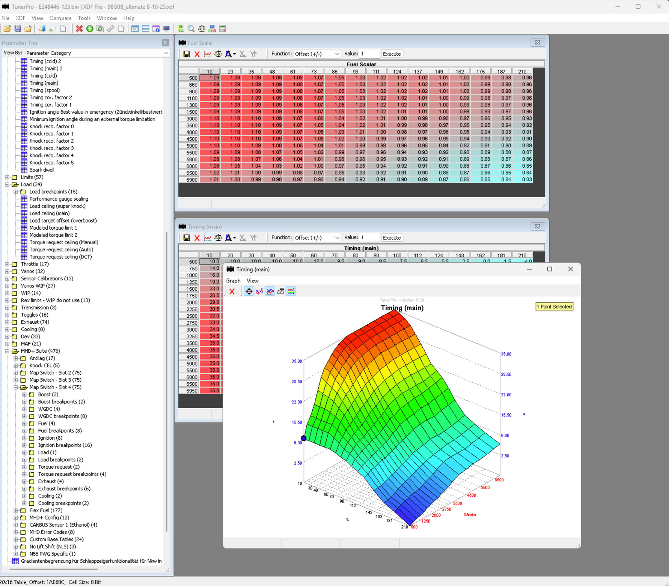Screen dimensions: 669x586
Task: Toggle the color gradient bars option in graph toolbar
Action: tap(291, 291)
